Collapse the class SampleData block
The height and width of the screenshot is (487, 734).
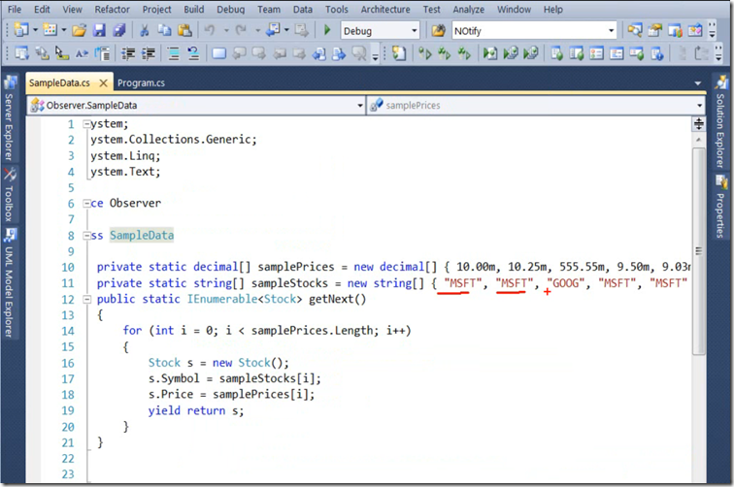click(x=86, y=236)
